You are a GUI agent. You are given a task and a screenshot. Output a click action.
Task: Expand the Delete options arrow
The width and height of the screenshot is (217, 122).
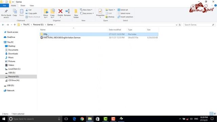click(60, 17)
